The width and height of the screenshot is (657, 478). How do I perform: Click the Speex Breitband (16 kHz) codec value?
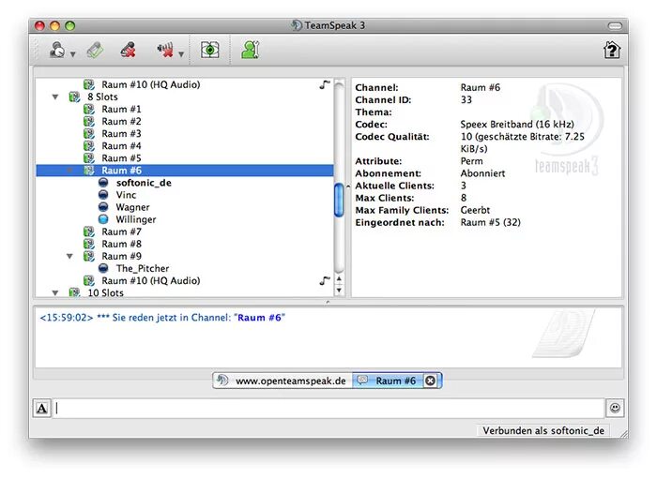point(517,125)
